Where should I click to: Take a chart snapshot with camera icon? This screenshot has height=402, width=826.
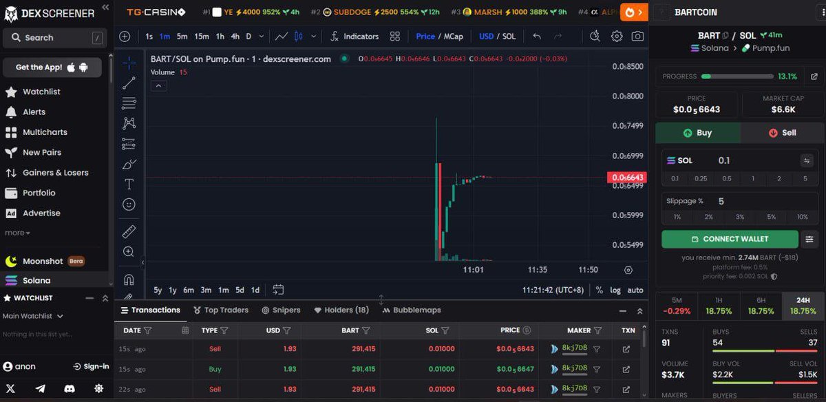638,36
